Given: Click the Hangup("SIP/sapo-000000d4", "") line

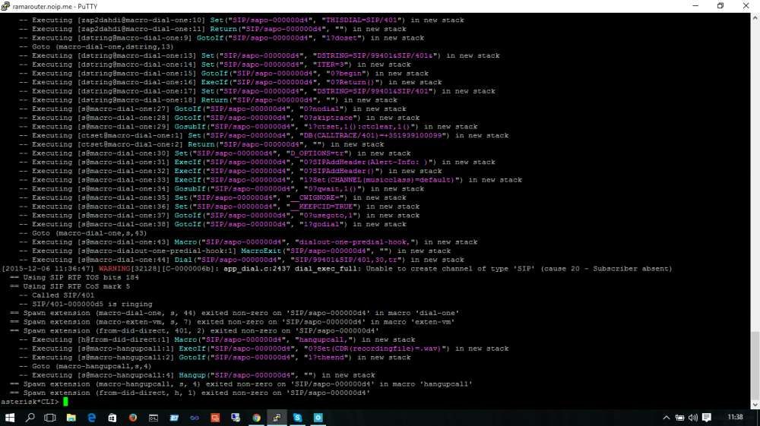Looking at the screenshot, I should click(x=197, y=375).
